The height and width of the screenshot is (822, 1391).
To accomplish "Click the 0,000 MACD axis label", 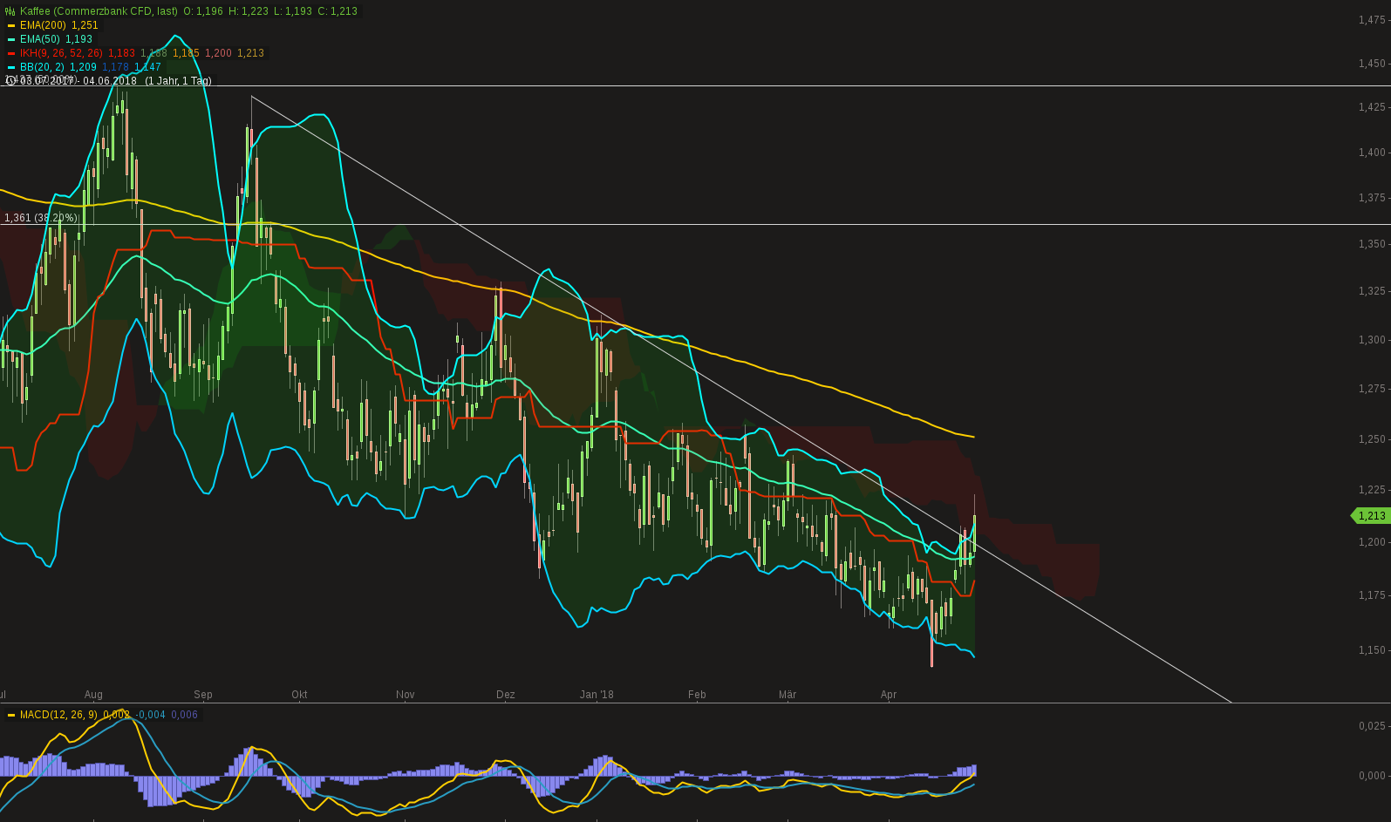I will coord(1372,776).
